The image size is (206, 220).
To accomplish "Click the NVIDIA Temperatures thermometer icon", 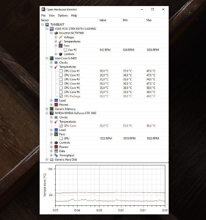I will coord(56,122).
